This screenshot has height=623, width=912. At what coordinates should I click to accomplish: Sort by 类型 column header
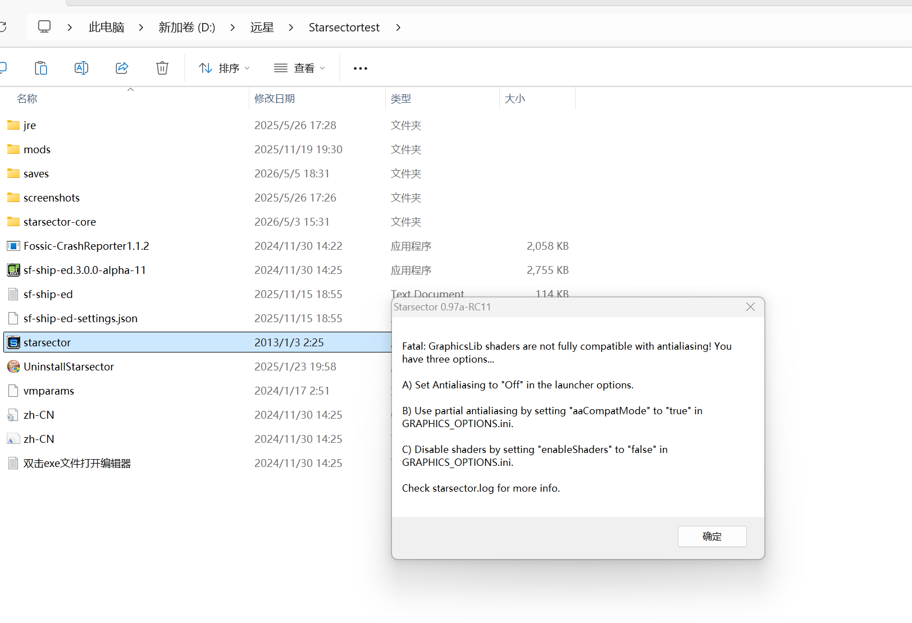[401, 98]
